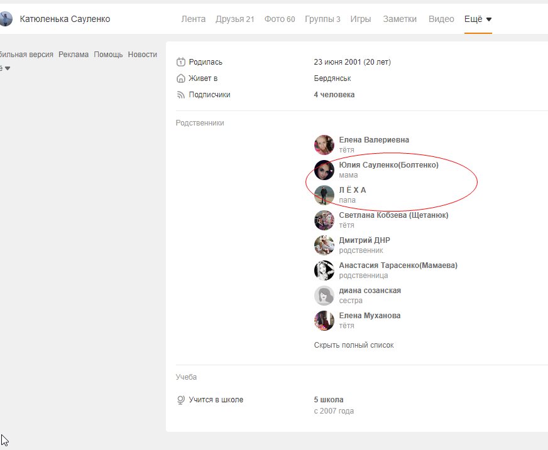548x450 pixels.
Task: Select the Видео tab
Action: click(x=441, y=19)
